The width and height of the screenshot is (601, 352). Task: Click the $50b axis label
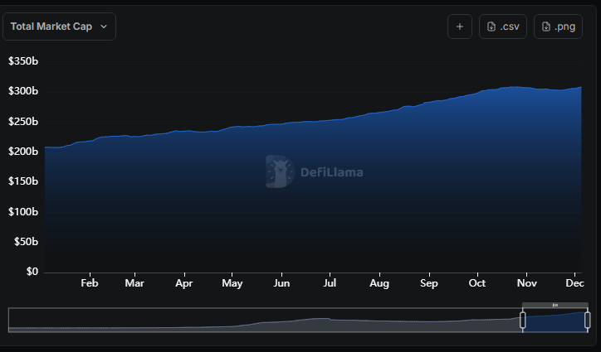26,241
